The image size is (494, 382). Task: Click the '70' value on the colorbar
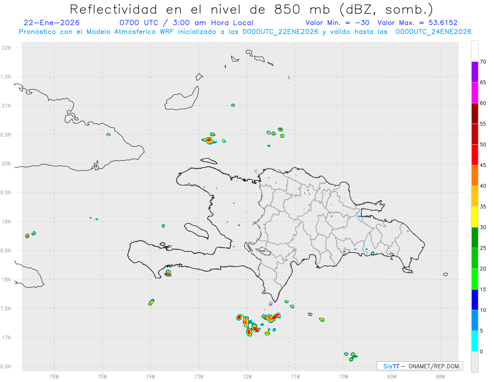483,62
